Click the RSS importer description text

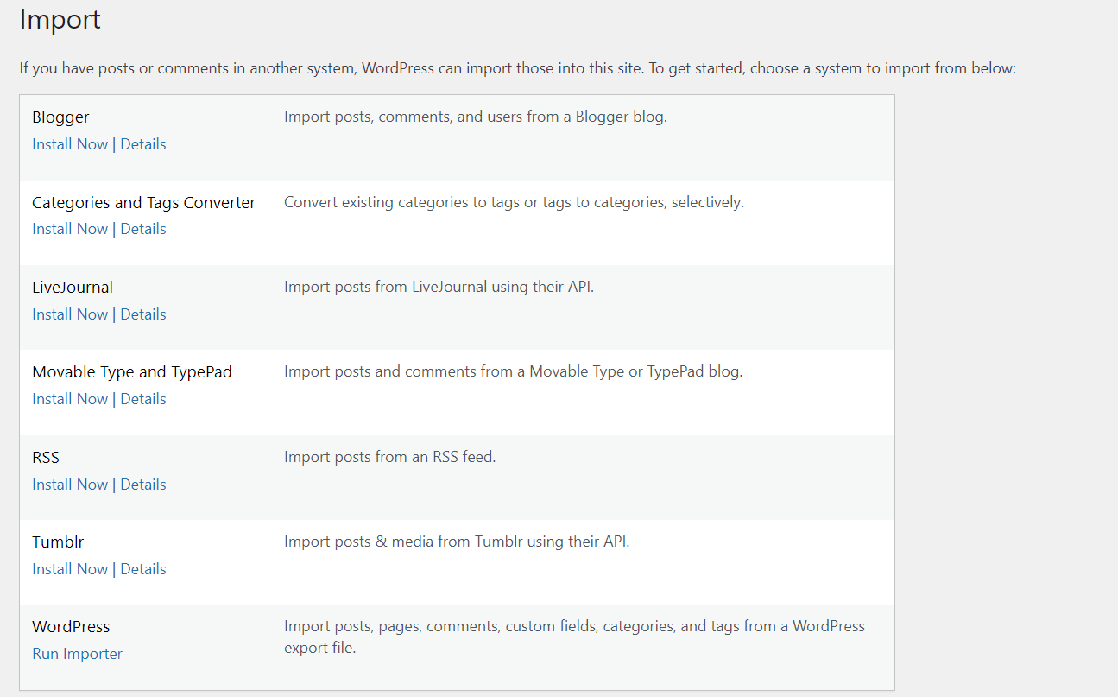[x=389, y=456]
